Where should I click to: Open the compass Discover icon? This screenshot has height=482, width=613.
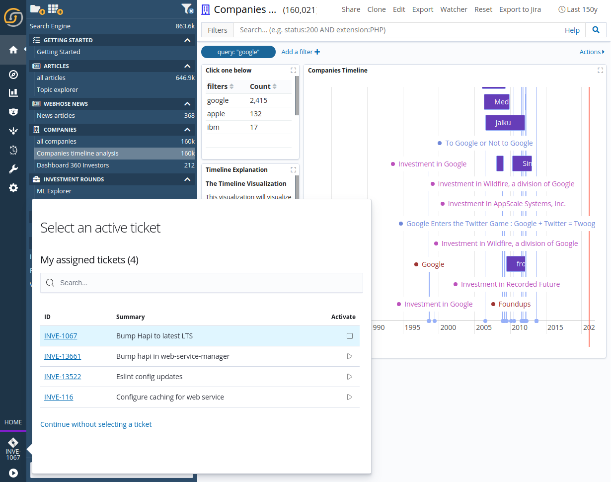point(13,75)
